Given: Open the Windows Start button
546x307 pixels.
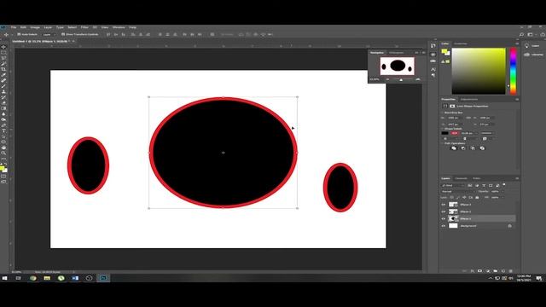Looking at the screenshot, I should pyautogui.click(x=4, y=278).
